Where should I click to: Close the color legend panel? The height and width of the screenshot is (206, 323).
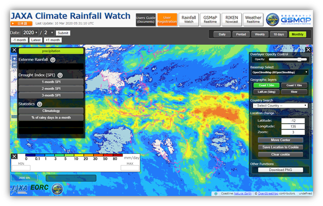click(14, 156)
